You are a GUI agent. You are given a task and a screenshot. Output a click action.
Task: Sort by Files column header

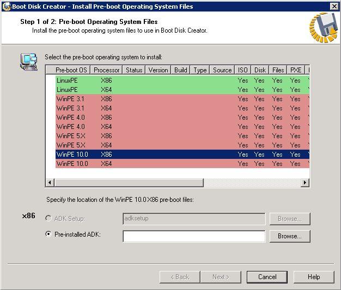coord(278,70)
